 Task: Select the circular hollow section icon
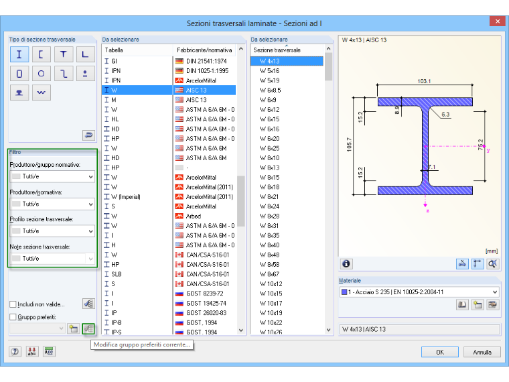tap(42, 74)
